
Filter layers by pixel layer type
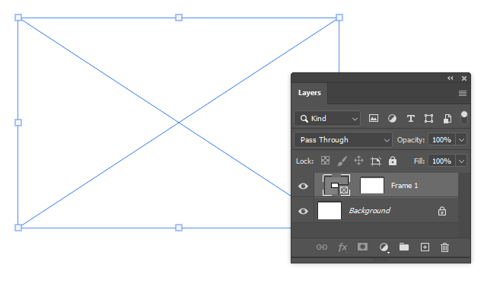374,119
